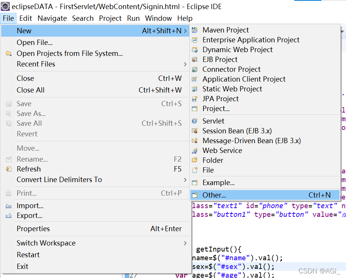The height and width of the screenshot is (278, 346).
Task: Click the Connector Project icon
Action: 195,69
